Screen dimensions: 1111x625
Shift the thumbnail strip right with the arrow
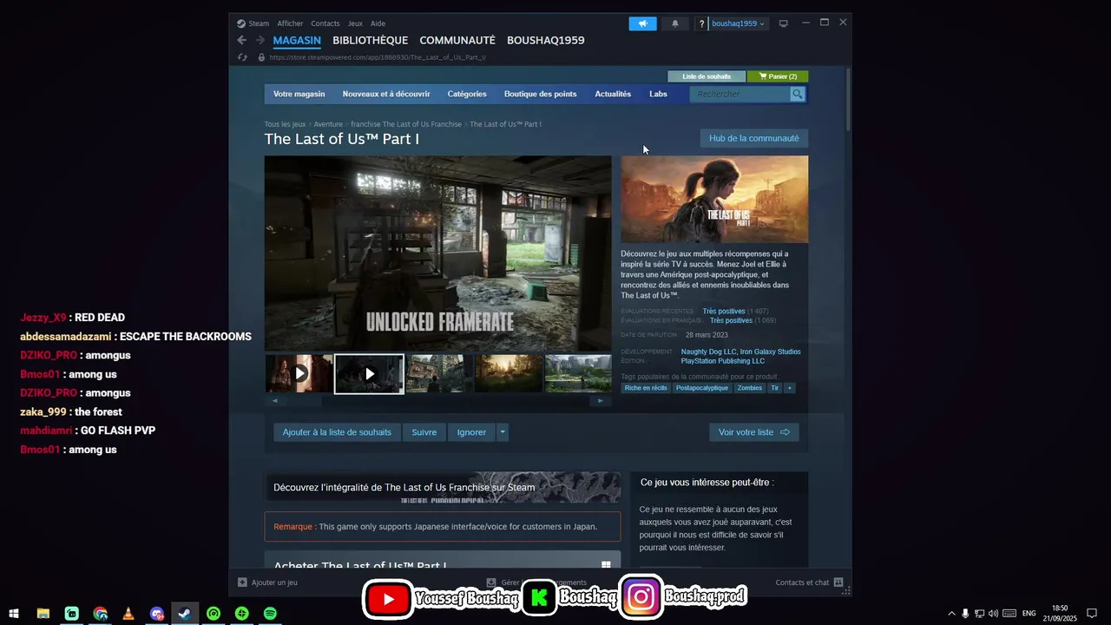600,401
